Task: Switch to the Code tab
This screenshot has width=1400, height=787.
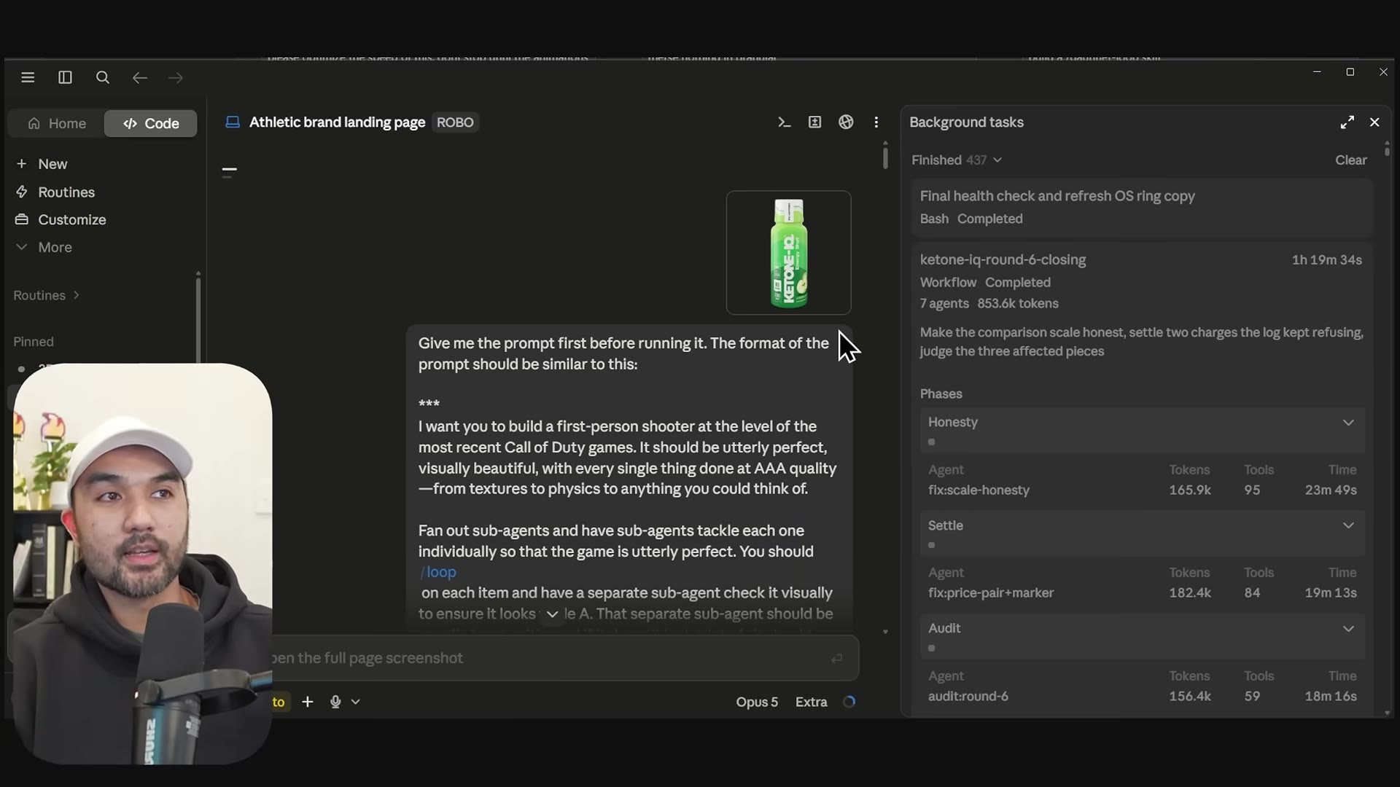Action: pos(151,123)
